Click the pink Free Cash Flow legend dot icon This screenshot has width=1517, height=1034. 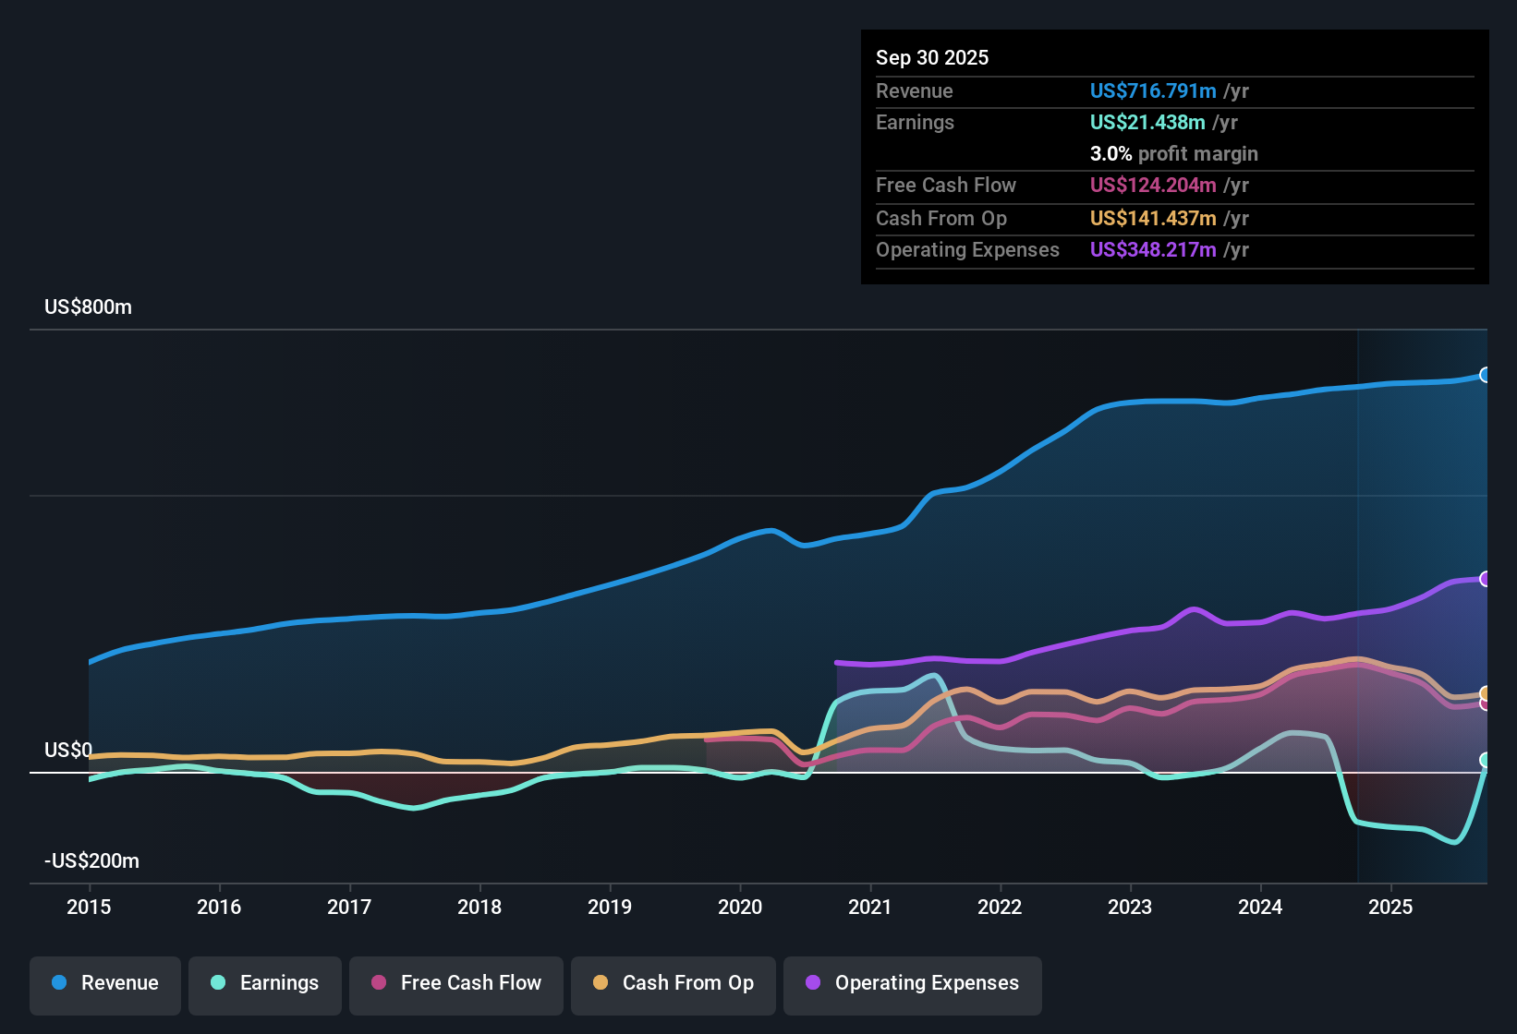click(379, 983)
